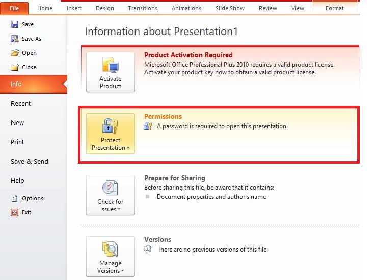Click 'Microsoft Office Professional Plus 2010 requires' line

point(239,65)
